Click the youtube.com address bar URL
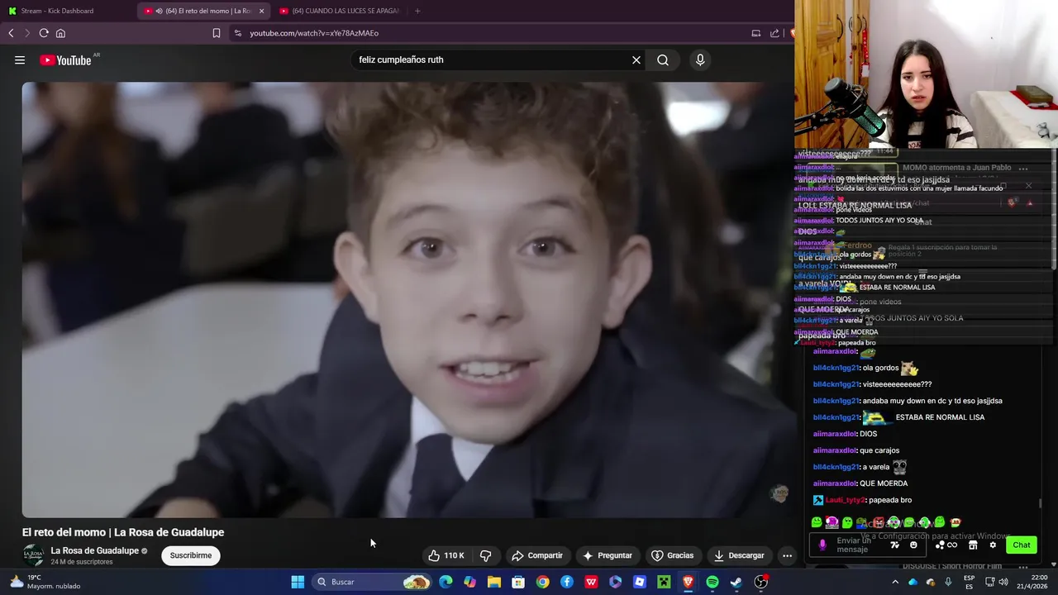This screenshot has height=595, width=1058. pos(314,33)
